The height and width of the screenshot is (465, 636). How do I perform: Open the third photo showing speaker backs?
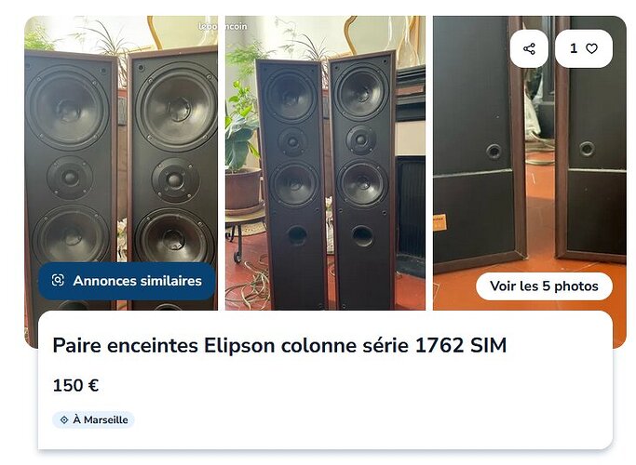[529, 163]
